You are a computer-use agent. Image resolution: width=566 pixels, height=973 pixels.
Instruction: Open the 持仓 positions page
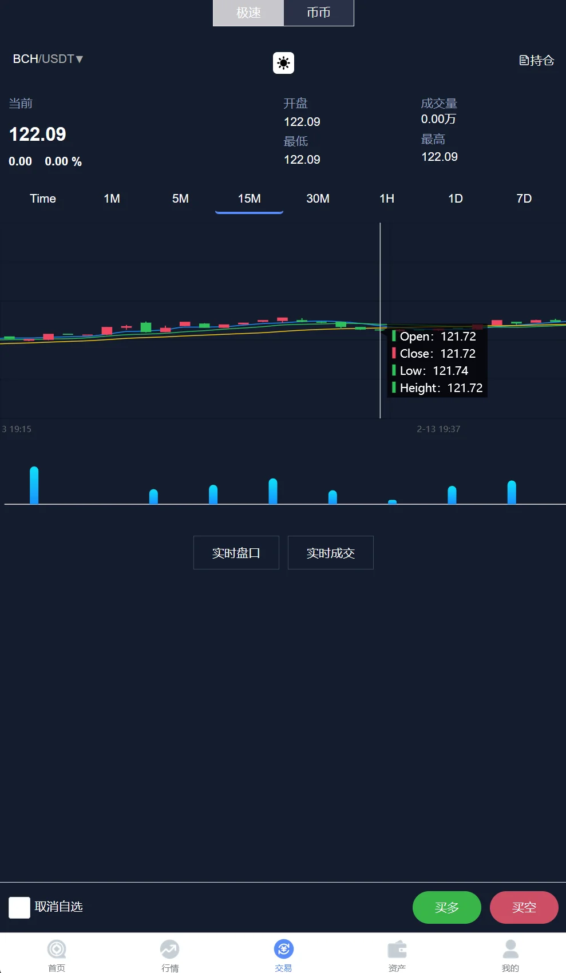pyautogui.click(x=536, y=60)
